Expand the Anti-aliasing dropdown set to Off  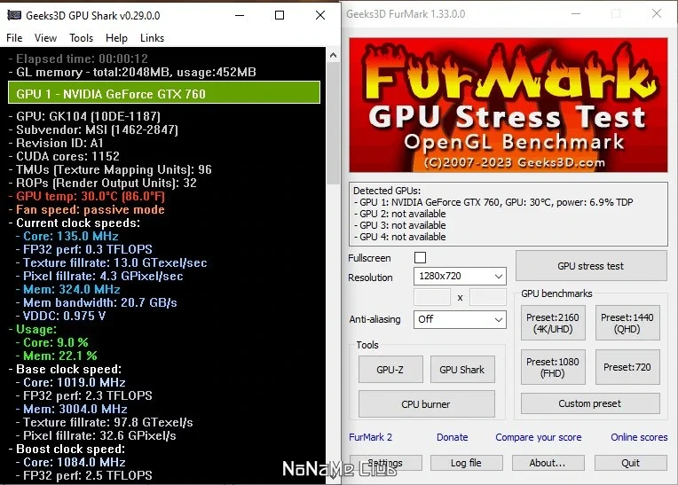pos(460,319)
